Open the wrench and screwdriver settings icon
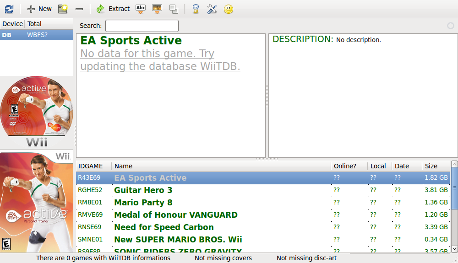Screen dimensions: 458x263 tap(212, 9)
